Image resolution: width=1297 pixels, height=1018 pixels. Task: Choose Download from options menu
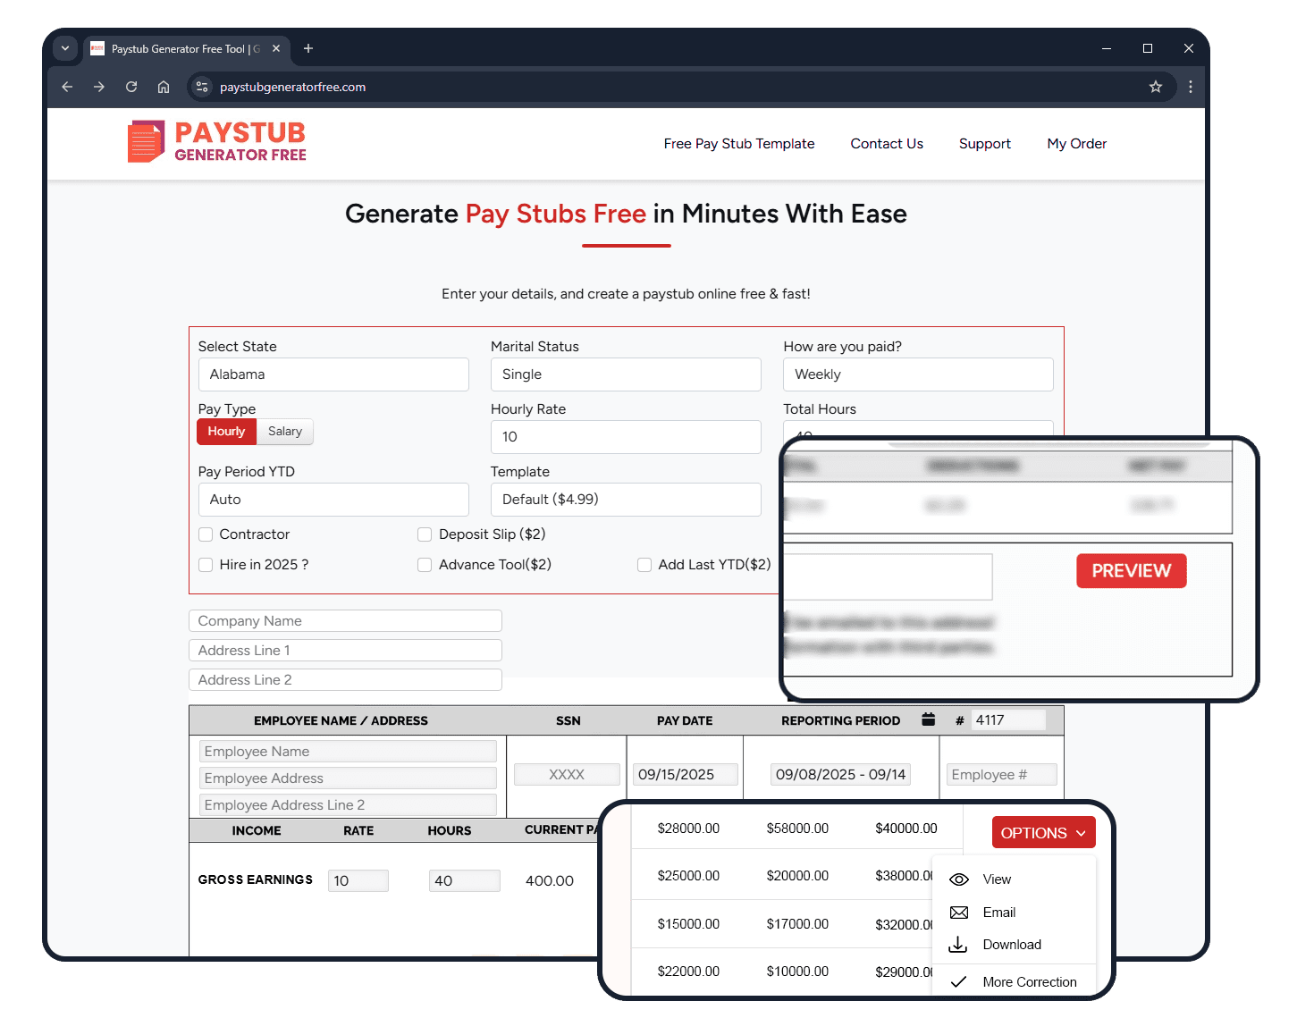point(1014,945)
